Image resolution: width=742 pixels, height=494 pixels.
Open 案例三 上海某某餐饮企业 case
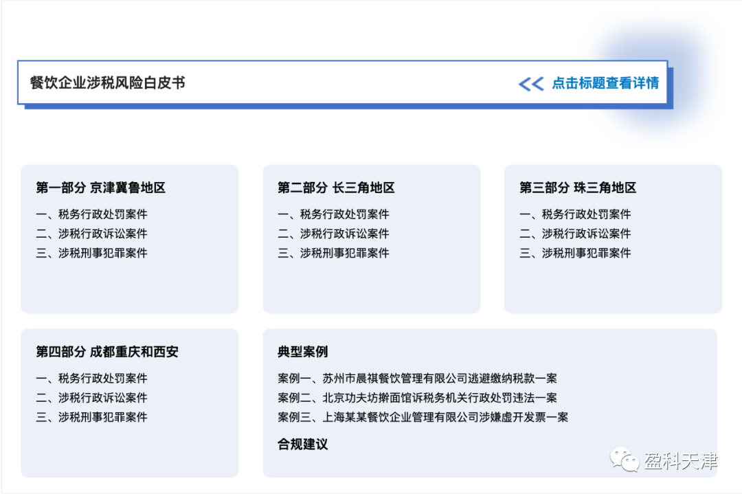(423, 417)
